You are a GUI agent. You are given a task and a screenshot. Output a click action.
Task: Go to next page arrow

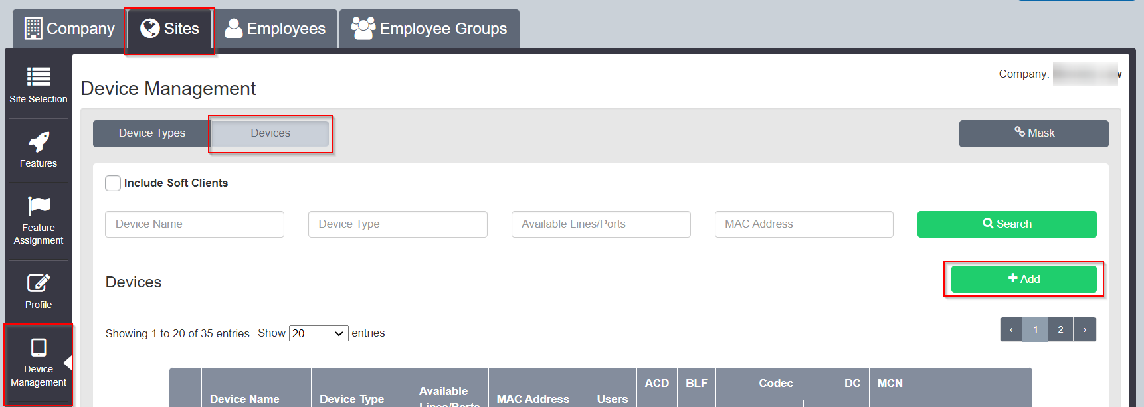1085,329
